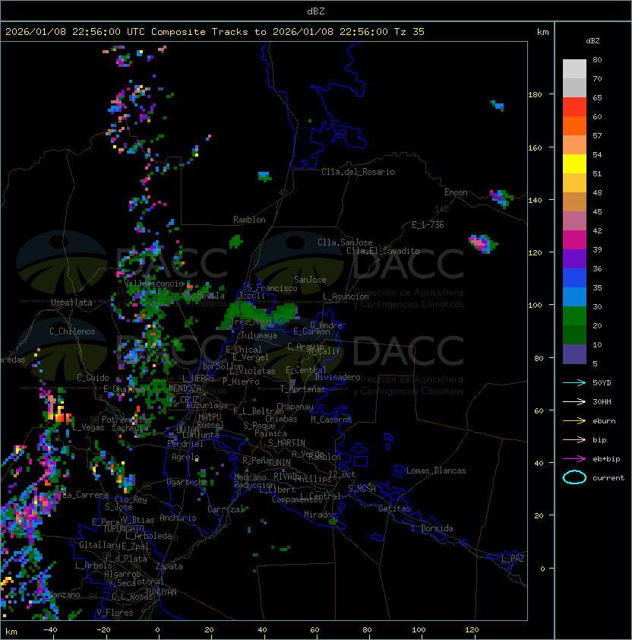Click the 'Clla.SanJose' map label
The width and height of the screenshot is (632, 640).
[x=345, y=242]
